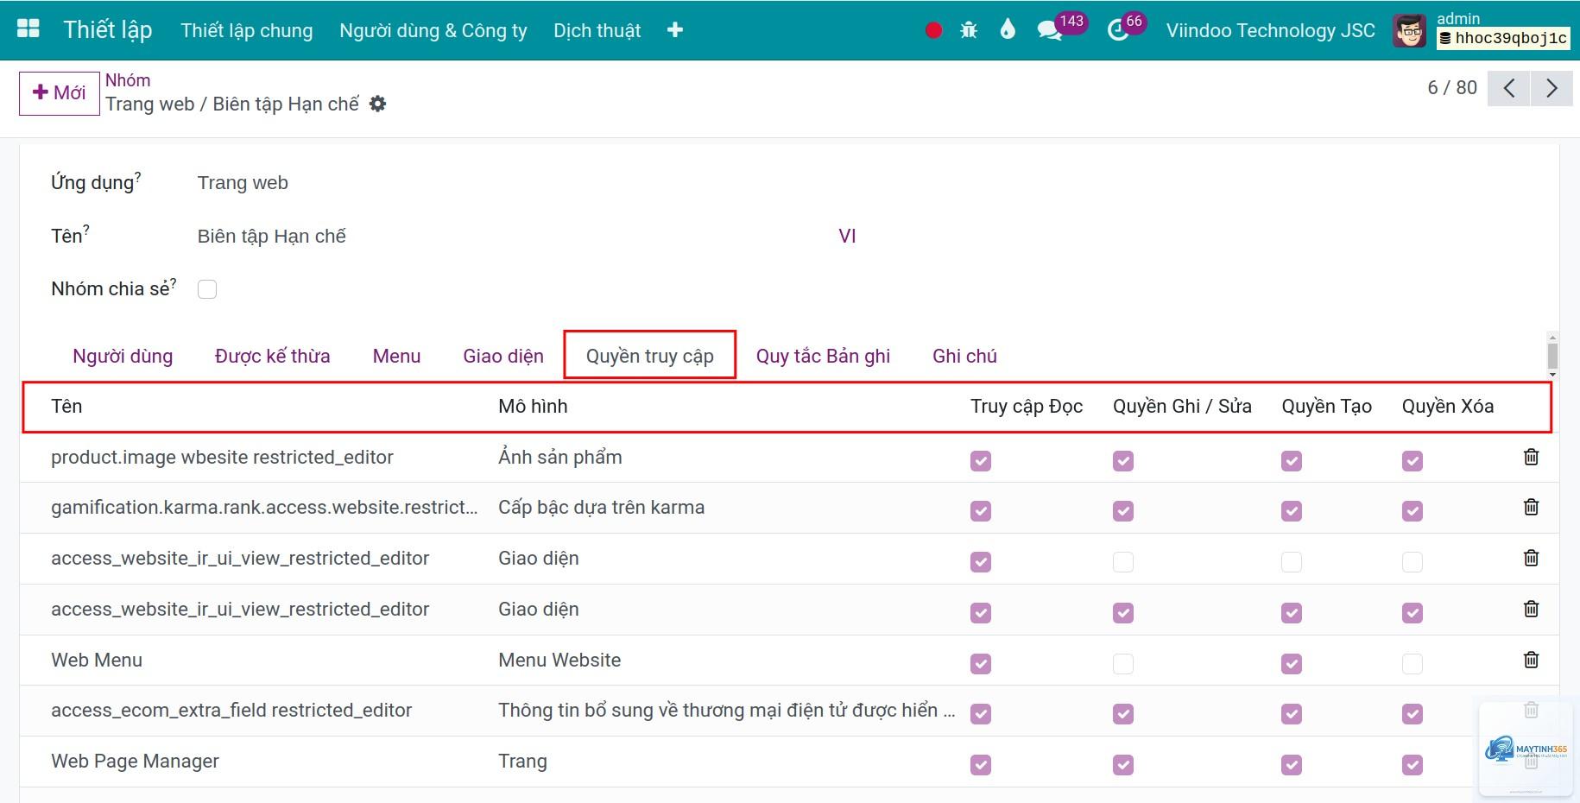Click the Ứng dụng field value Trang web
Image resolution: width=1580 pixels, height=803 pixels.
point(243,183)
